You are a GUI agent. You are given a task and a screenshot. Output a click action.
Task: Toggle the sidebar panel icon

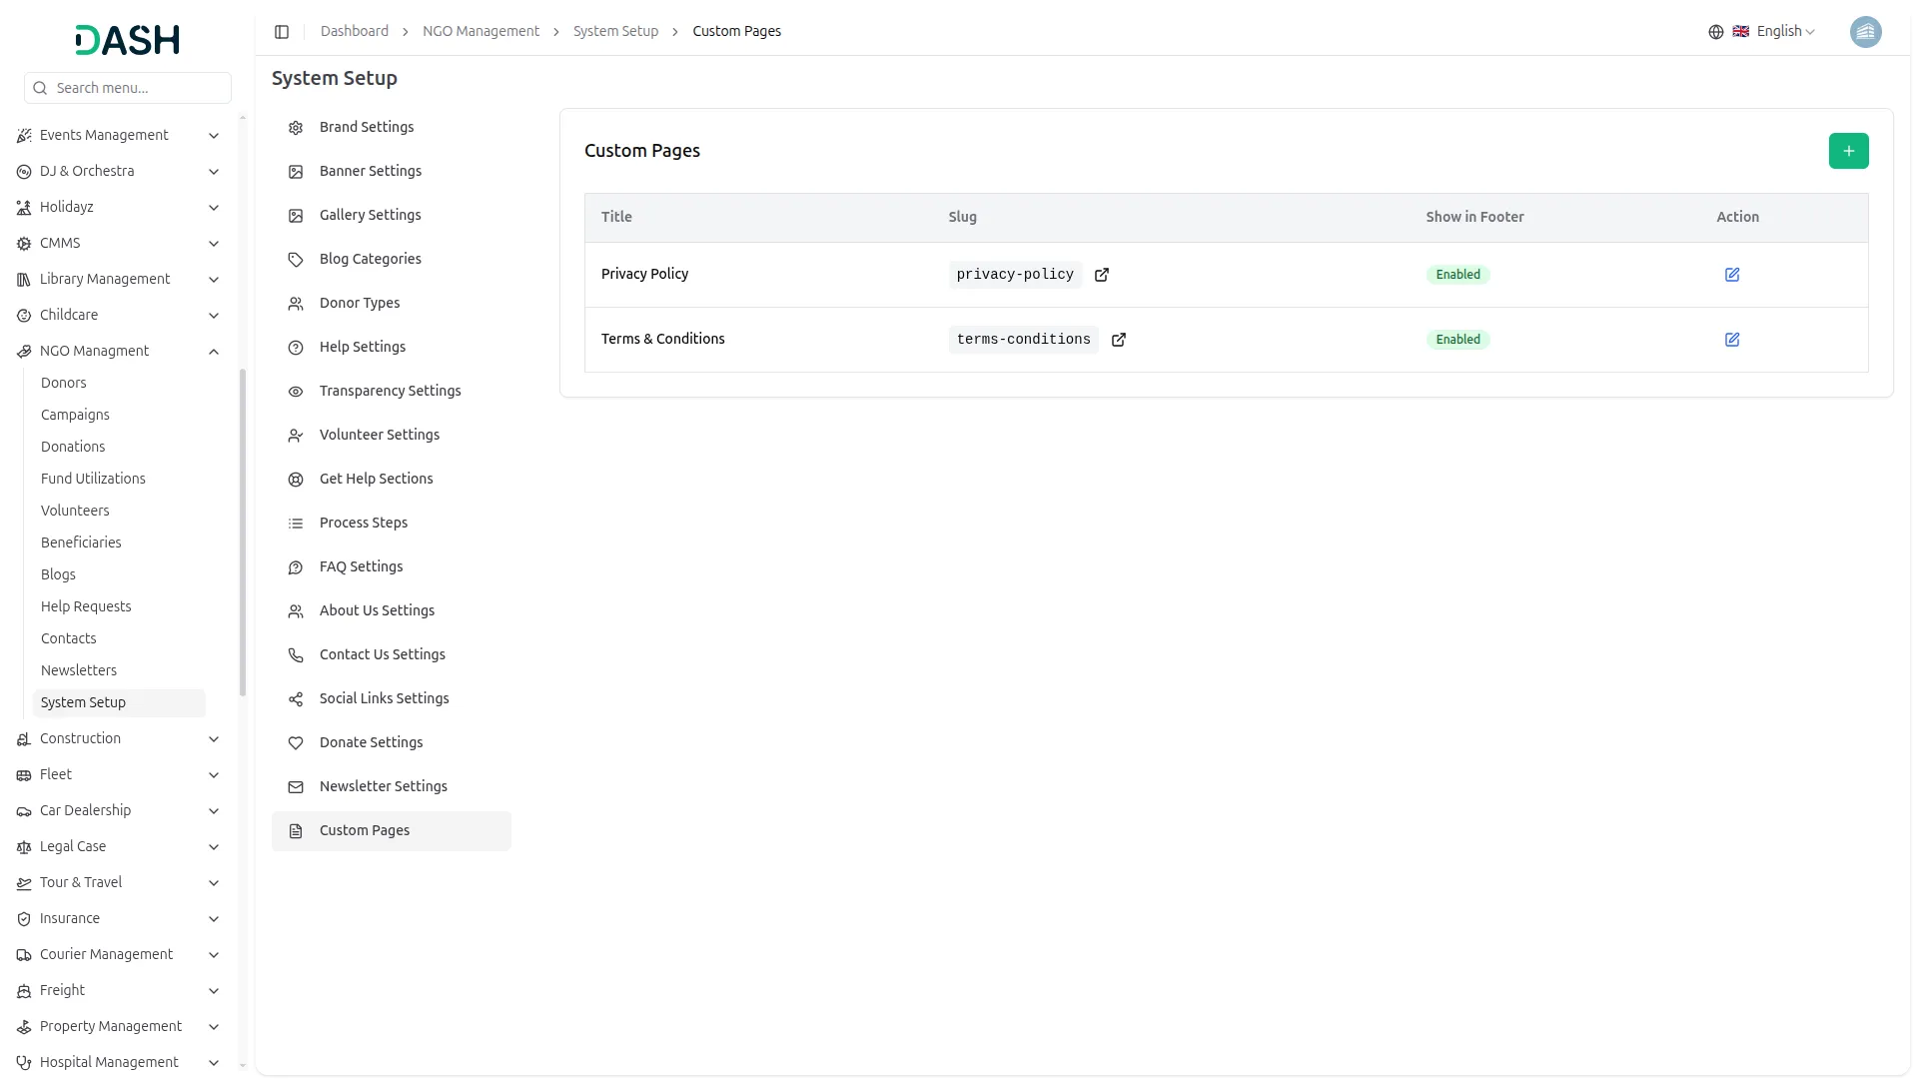282,32
